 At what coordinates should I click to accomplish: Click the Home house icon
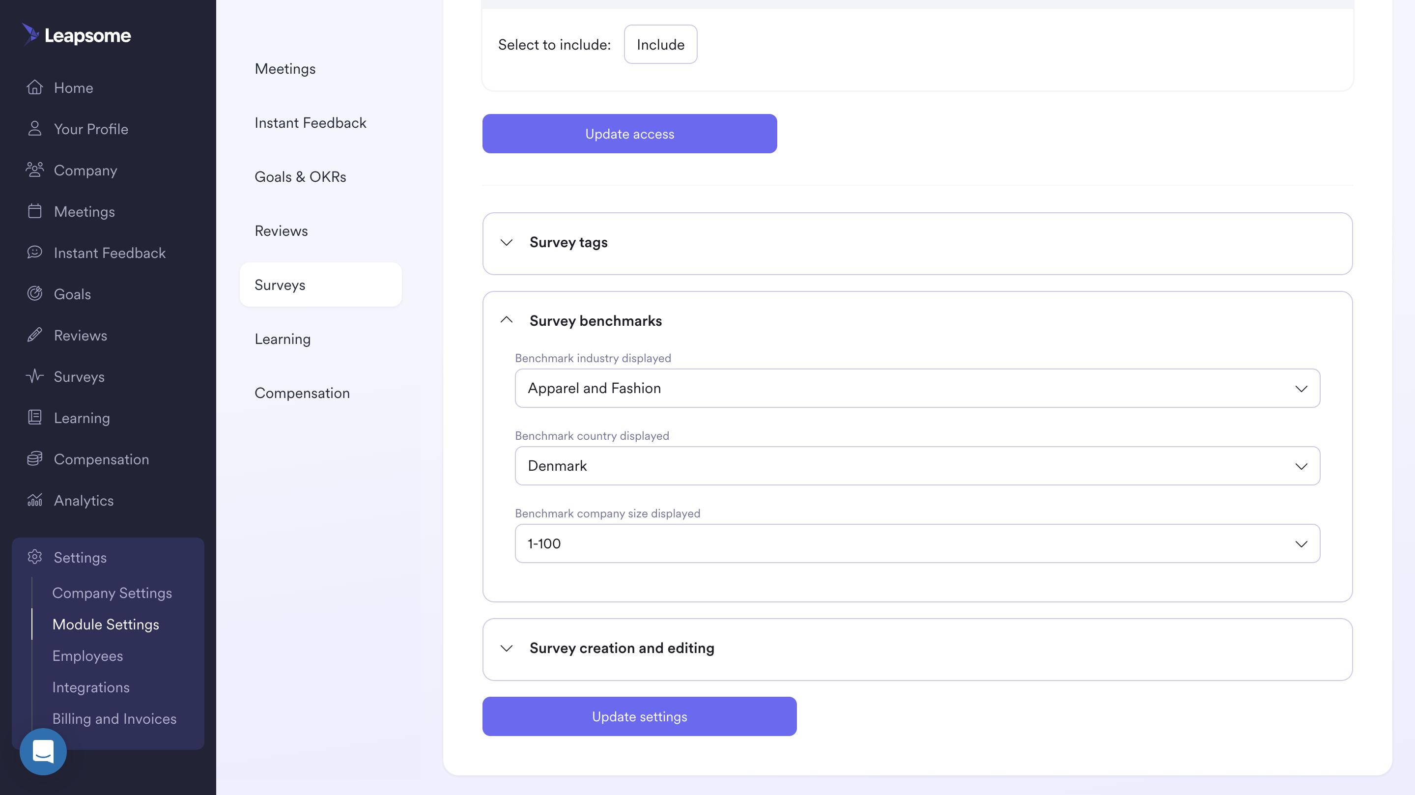[x=34, y=87]
